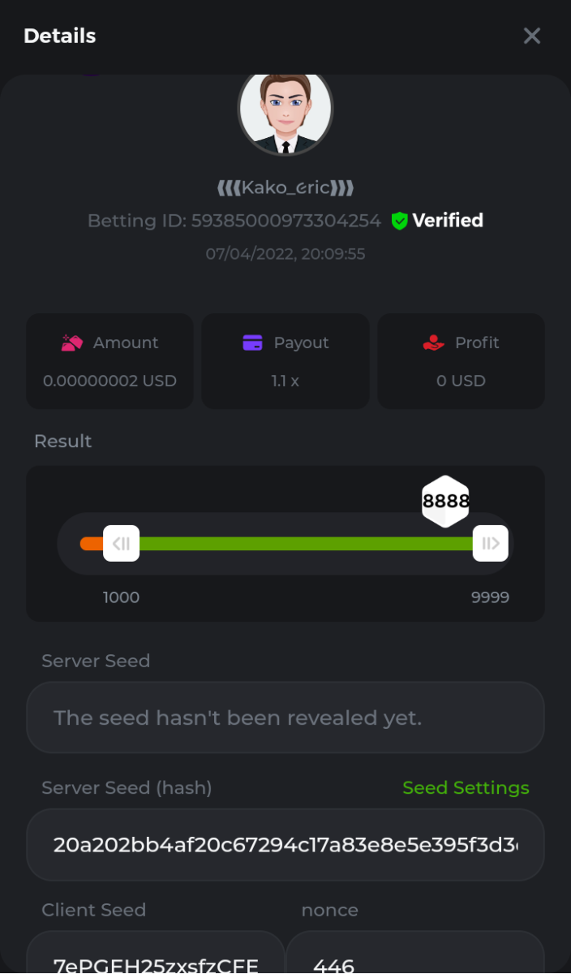This screenshot has height=974, width=571.
Task: Click the red Profit hand icon
Action: (434, 343)
